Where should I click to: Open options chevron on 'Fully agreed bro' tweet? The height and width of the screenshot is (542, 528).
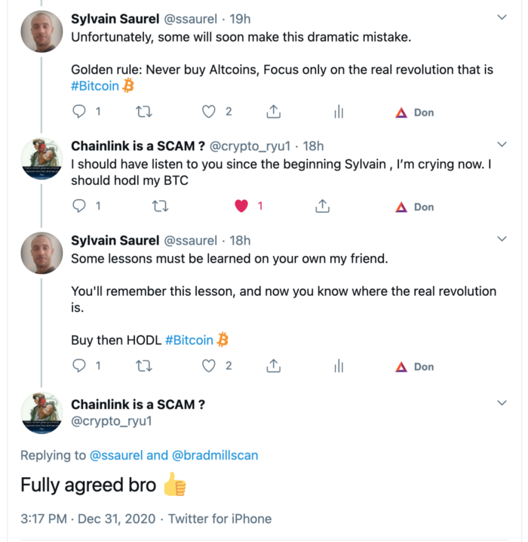(502, 404)
